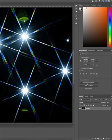Align right edges in Ausrichten row

(86, 74)
